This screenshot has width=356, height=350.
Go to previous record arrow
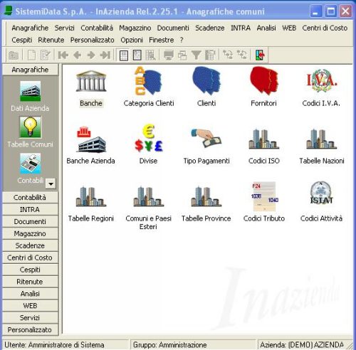(77, 55)
